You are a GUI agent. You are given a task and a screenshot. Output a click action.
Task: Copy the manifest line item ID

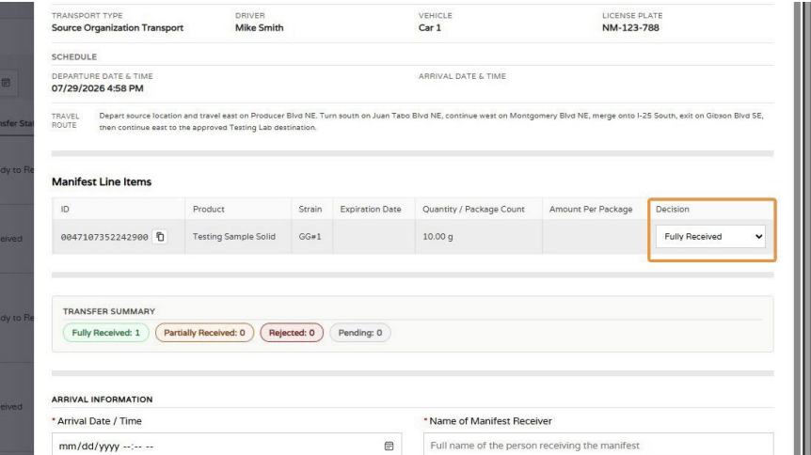pos(160,236)
